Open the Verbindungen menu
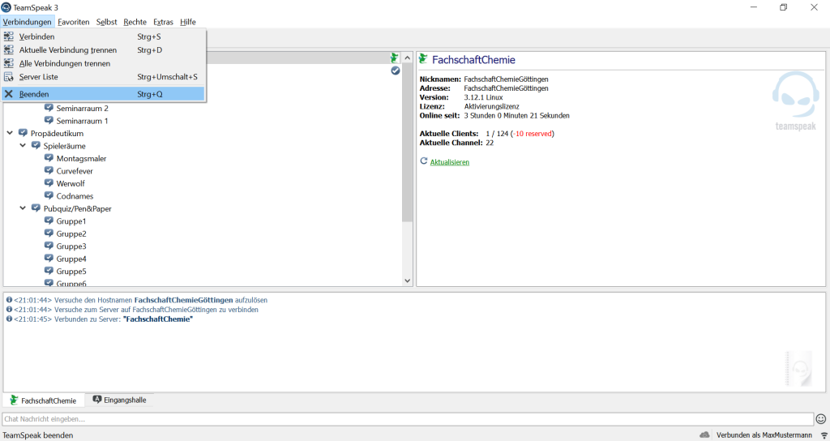 click(27, 22)
